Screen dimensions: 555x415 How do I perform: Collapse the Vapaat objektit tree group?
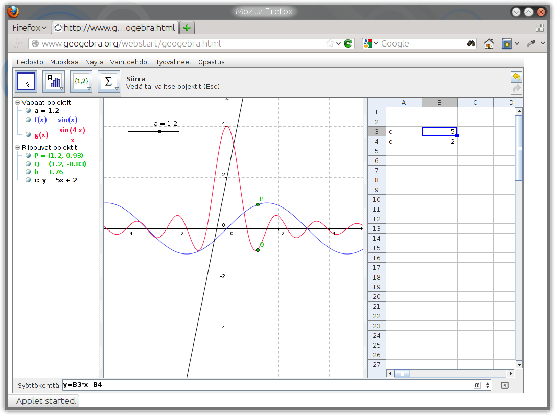[x=18, y=102]
